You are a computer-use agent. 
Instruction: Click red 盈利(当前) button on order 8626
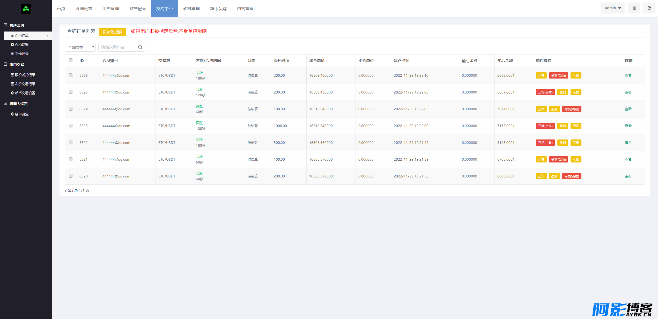coord(558,75)
